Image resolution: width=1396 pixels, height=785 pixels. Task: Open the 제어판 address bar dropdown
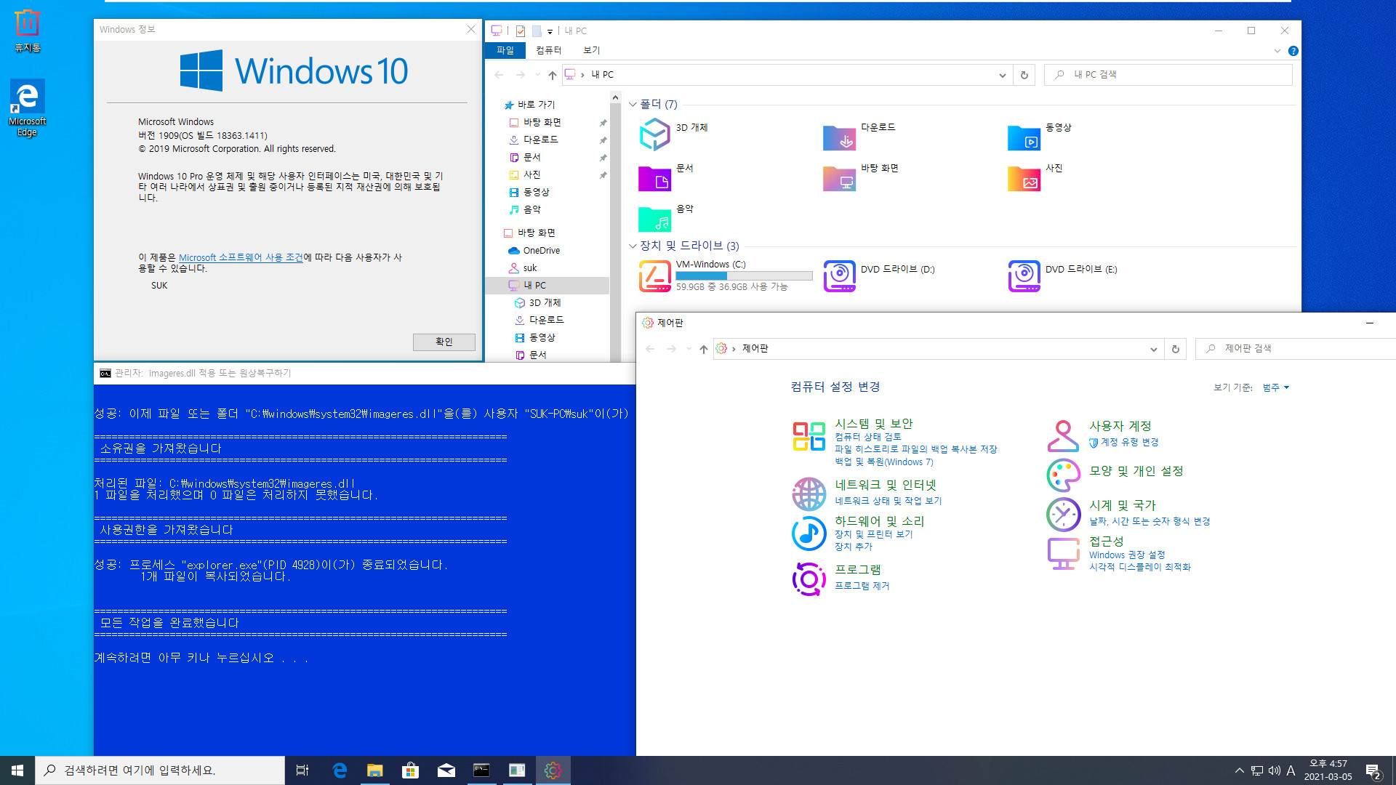(x=1153, y=349)
